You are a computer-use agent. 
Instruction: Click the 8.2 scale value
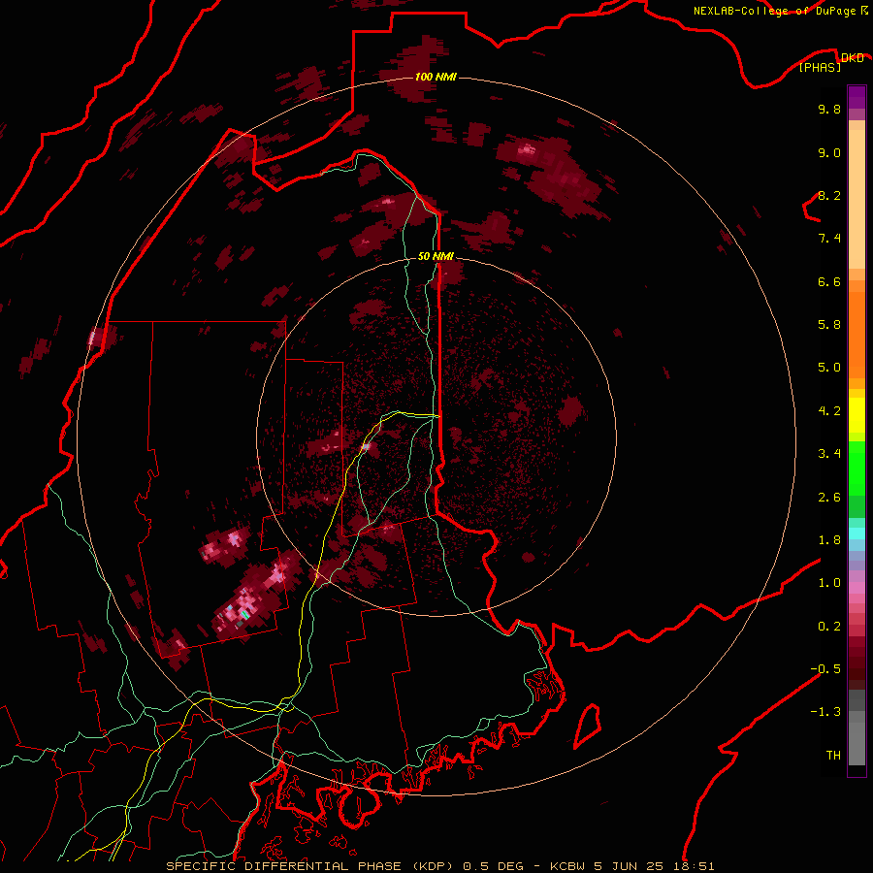[x=829, y=195]
